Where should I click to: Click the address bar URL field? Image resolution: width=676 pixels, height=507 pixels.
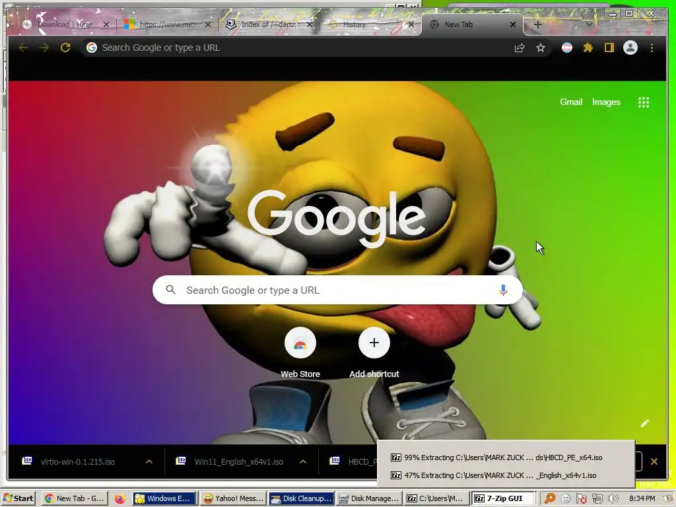(x=302, y=48)
